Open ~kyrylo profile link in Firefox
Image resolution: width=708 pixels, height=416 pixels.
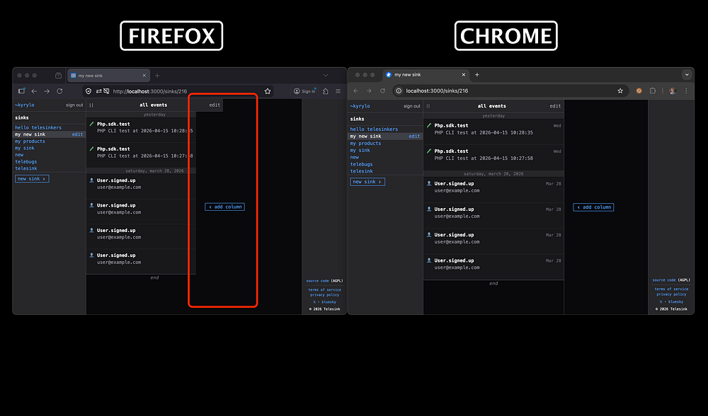pyautogui.click(x=24, y=105)
